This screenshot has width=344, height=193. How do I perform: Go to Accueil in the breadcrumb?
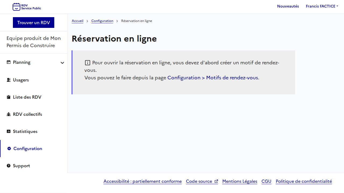coord(77,21)
